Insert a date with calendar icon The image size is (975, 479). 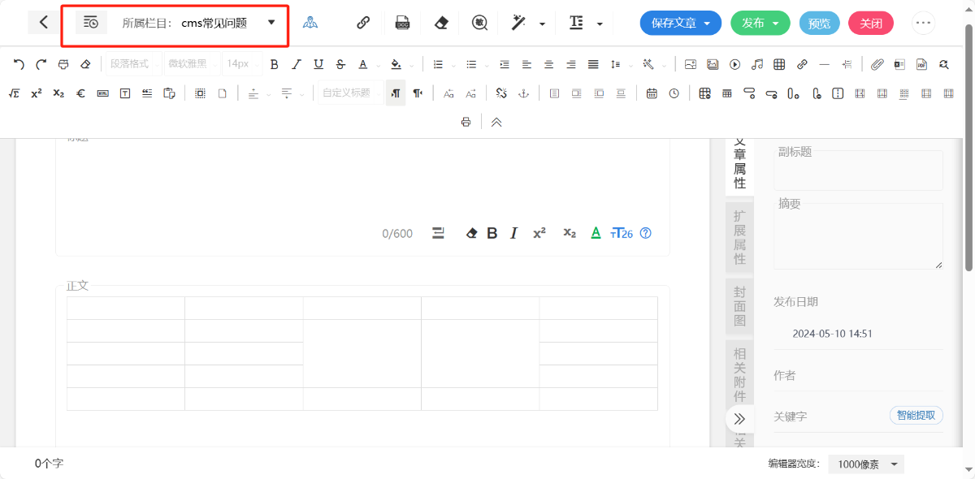click(652, 93)
